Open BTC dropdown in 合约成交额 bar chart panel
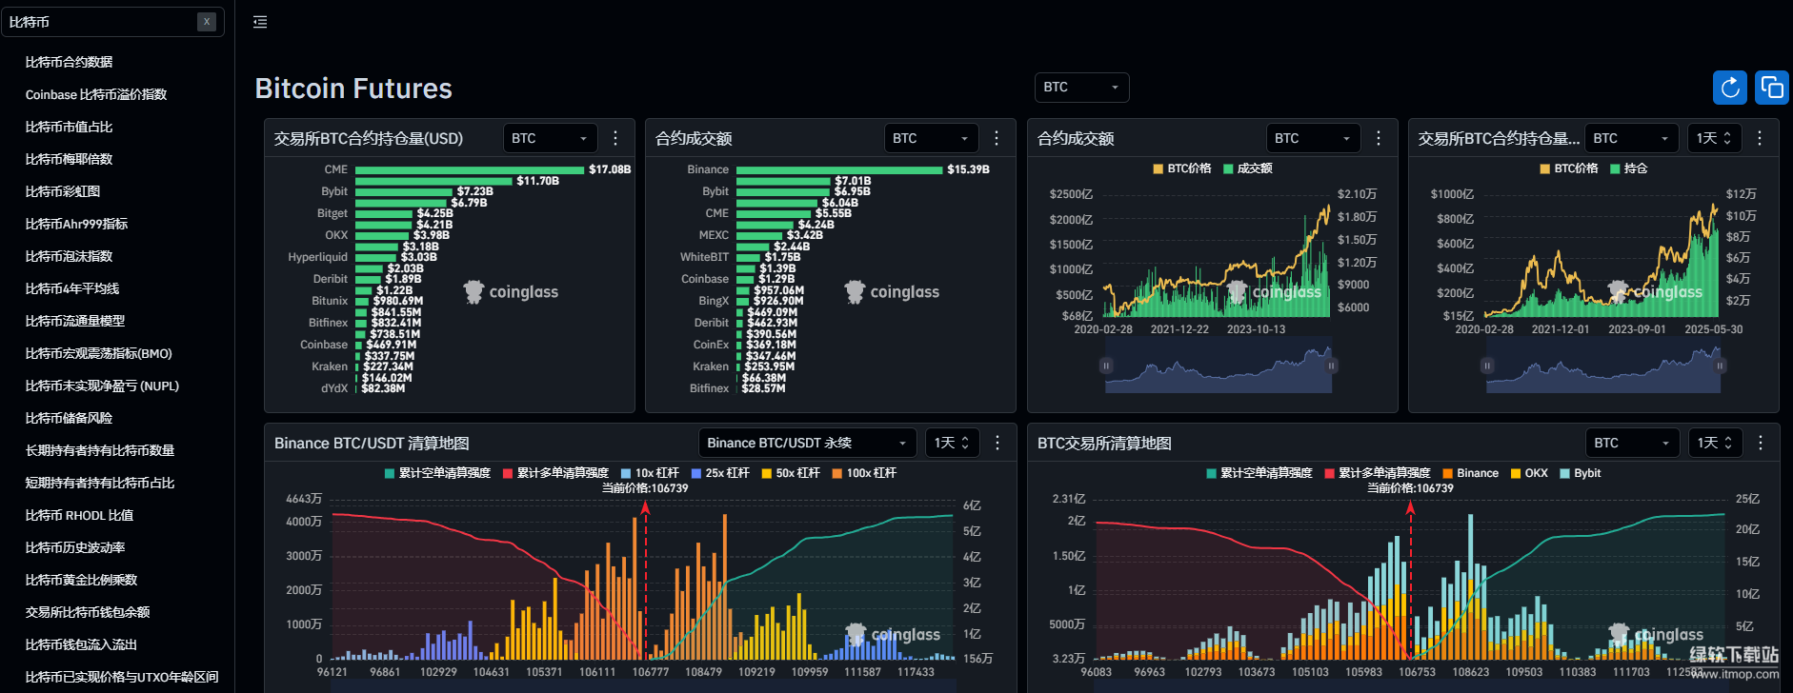1793x693 pixels. pyautogui.click(x=932, y=138)
